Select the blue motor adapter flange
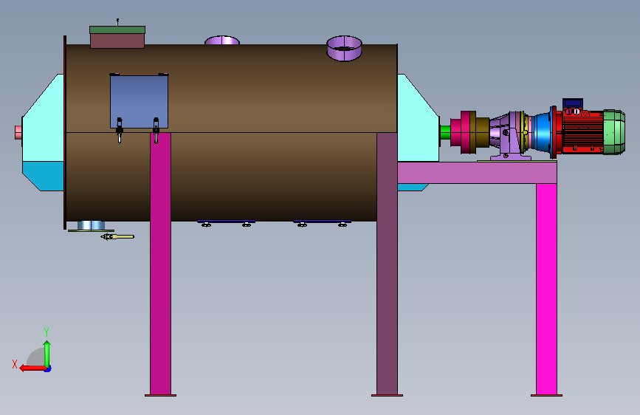Viewport: 640px width, 415px height. coord(541,132)
